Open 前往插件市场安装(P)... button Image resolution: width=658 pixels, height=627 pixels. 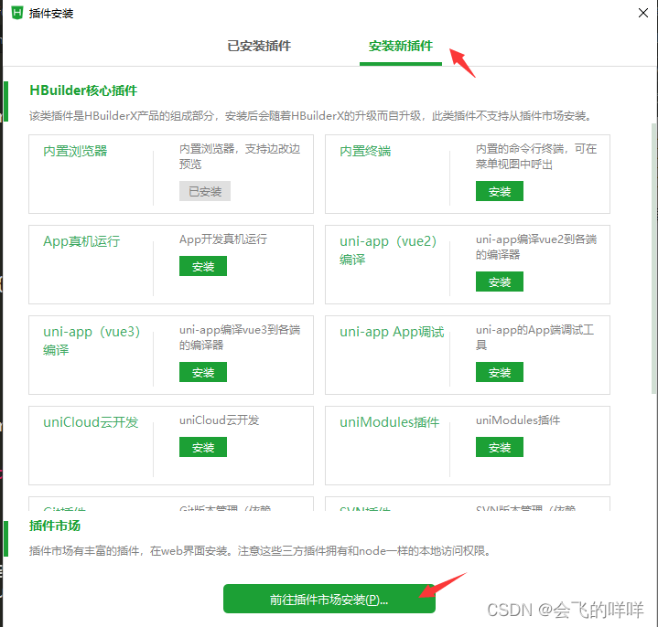329,600
